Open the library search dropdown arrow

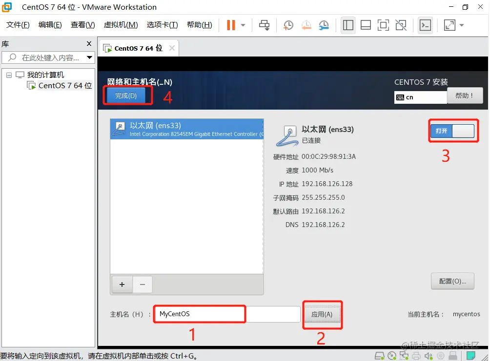click(90, 57)
